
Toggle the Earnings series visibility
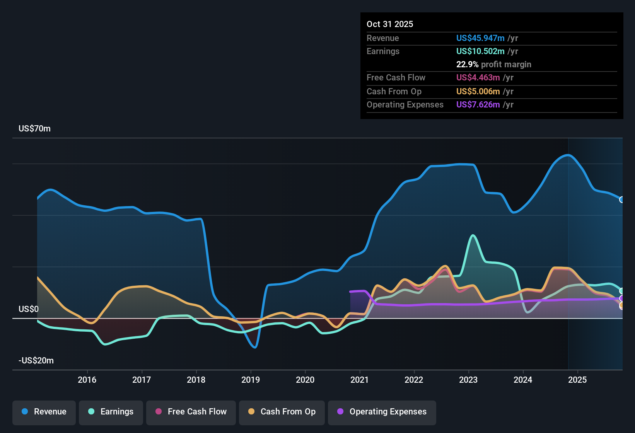coord(111,412)
